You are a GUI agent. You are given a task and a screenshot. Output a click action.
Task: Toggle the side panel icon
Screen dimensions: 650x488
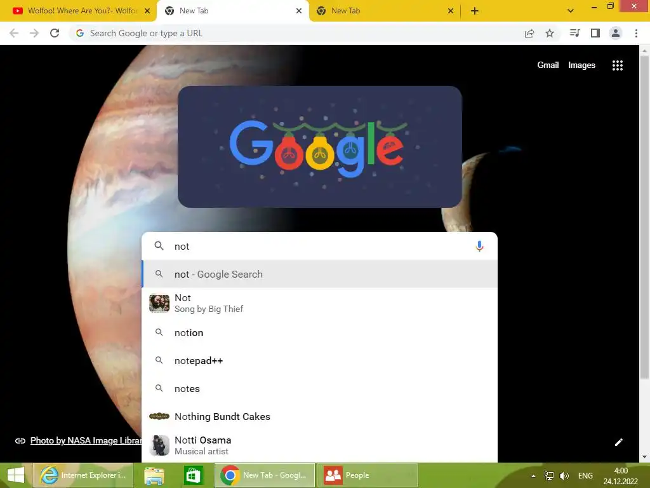point(595,33)
